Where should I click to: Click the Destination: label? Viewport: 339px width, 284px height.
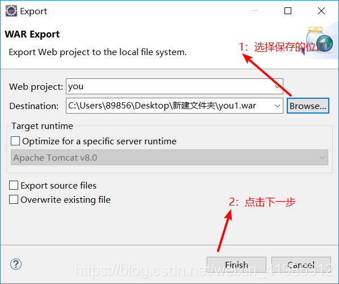[34, 106]
